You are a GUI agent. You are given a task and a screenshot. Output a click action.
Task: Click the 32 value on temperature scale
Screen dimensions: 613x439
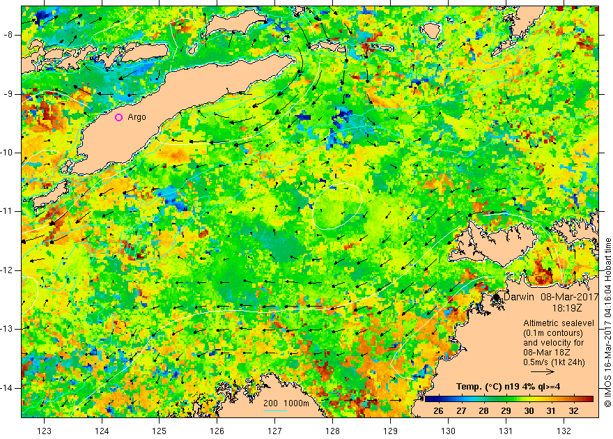(573, 410)
